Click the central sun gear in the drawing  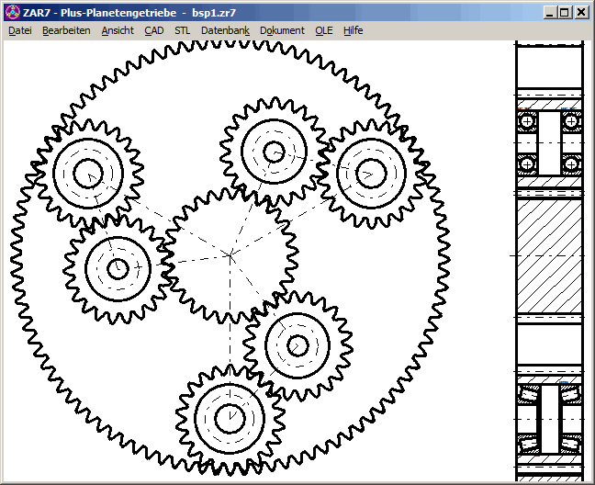[230, 254]
